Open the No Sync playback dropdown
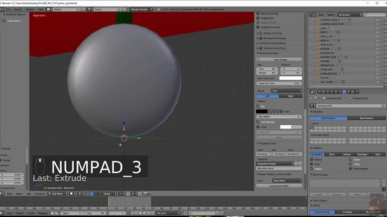The width and height of the screenshot is (387, 217). coord(168,213)
